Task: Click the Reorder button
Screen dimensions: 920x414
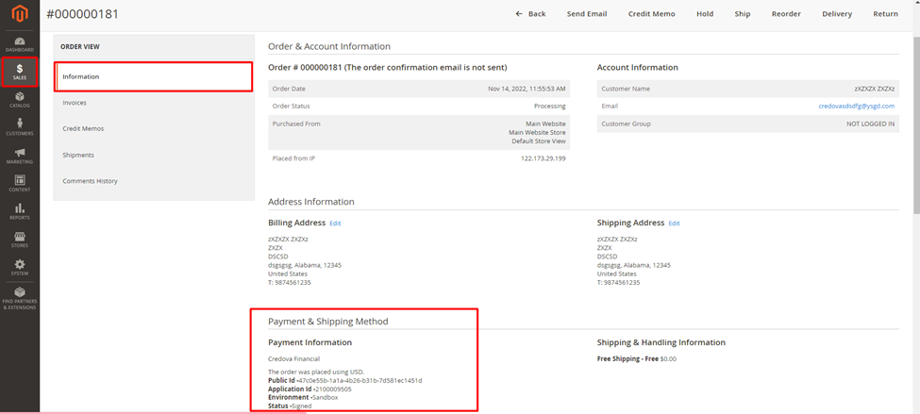Action: 786,14
